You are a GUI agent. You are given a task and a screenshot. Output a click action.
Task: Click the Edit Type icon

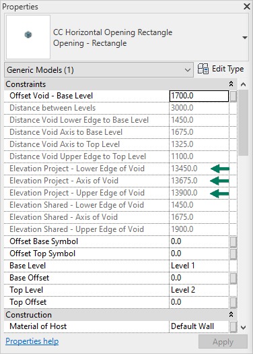click(203, 69)
